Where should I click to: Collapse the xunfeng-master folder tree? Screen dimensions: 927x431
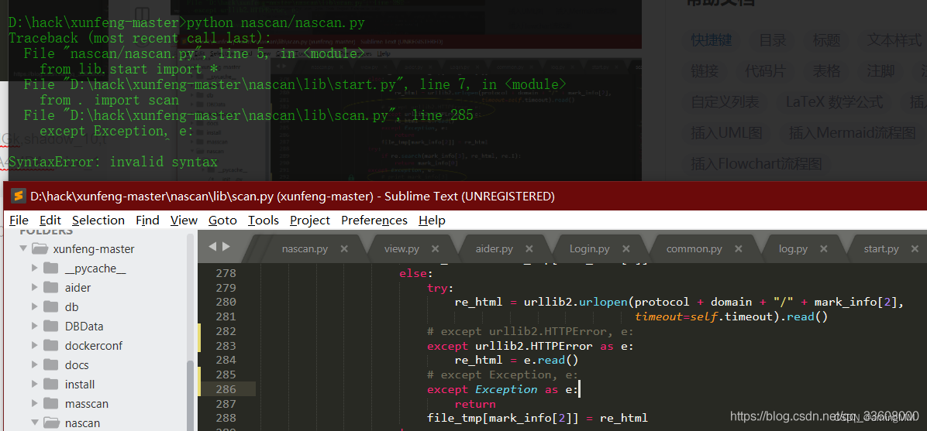(23, 249)
